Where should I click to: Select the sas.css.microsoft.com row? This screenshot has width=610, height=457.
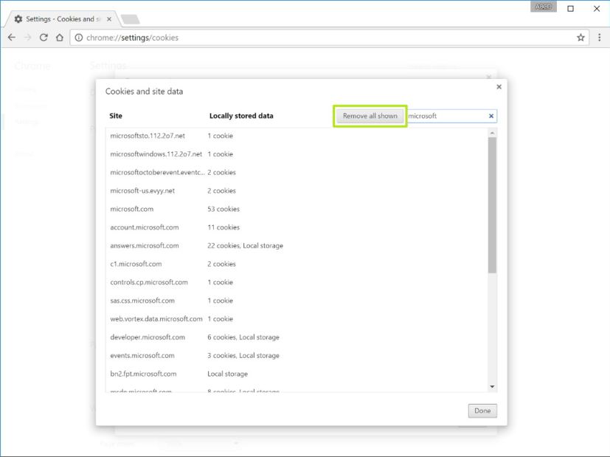(x=297, y=300)
